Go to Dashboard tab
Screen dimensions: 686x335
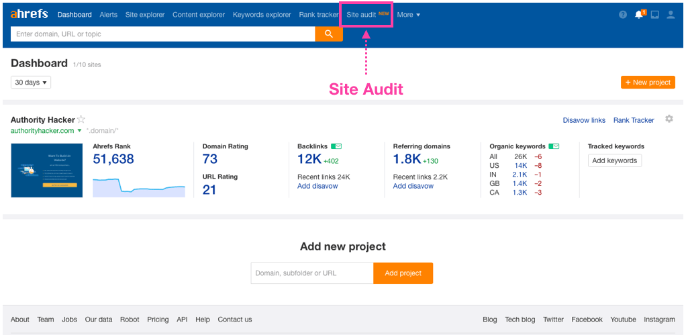[75, 14]
